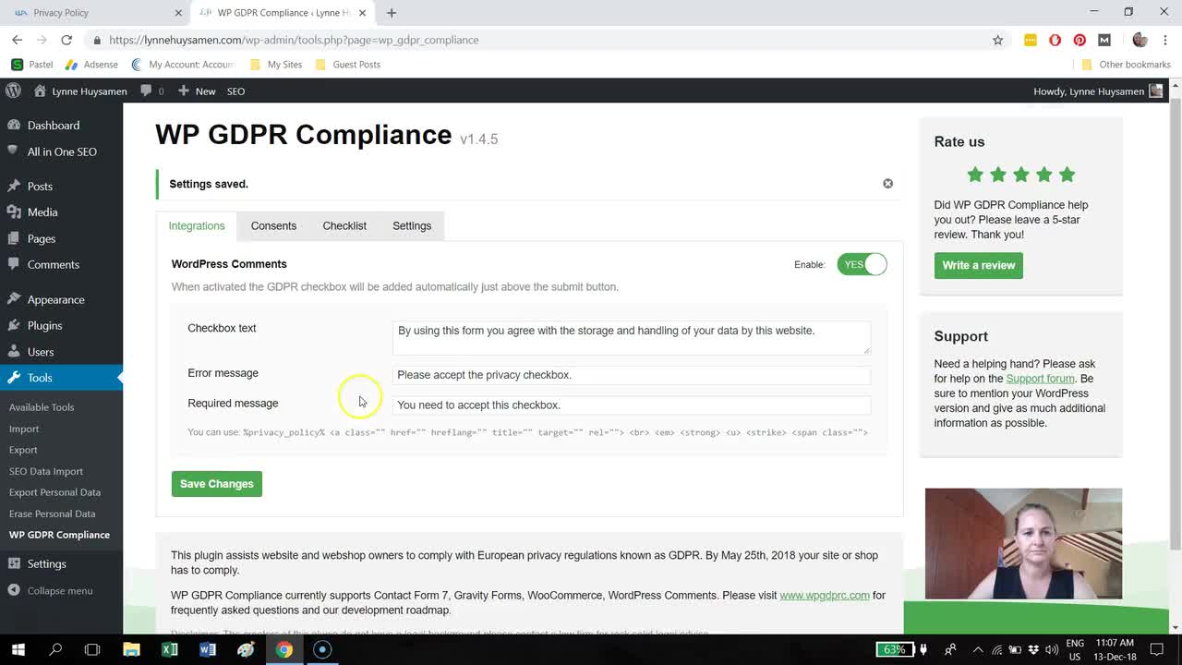Edit the Required message field

pos(631,405)
